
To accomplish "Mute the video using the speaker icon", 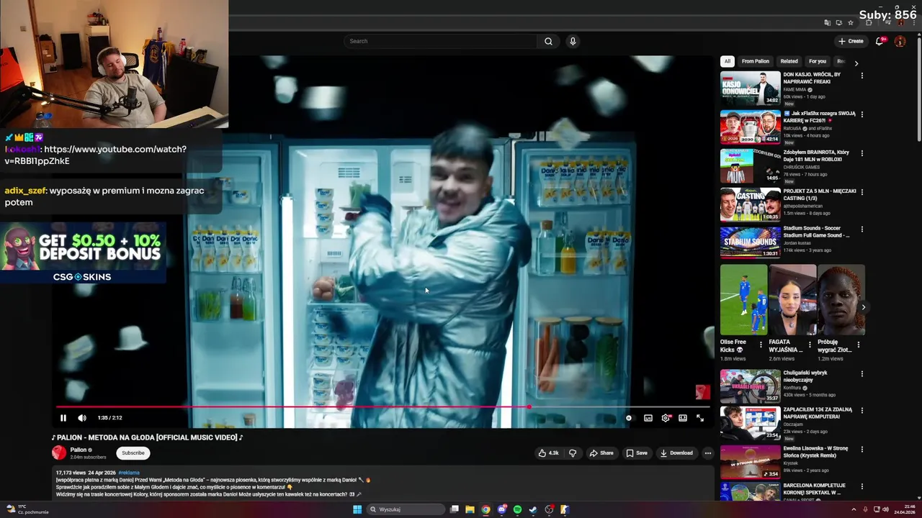I will click(x=82, y=418).
